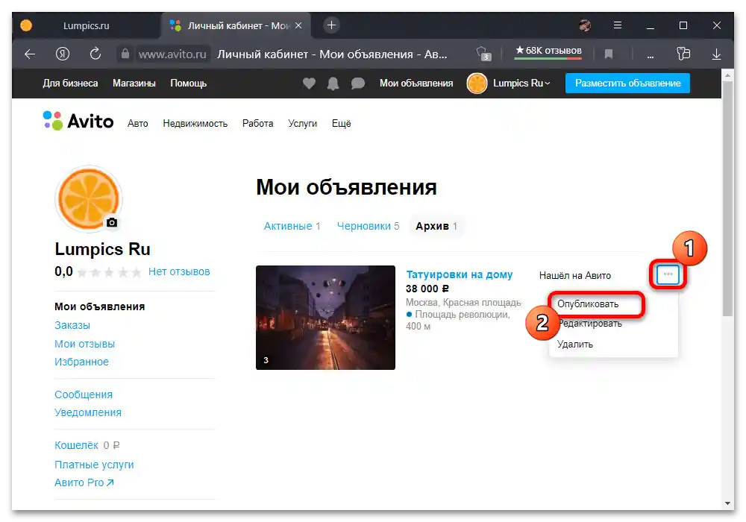The width and height of the screenshot is (746, 522).
Task: Open notifications via the bell icon
Action: (x=333, y=84)
